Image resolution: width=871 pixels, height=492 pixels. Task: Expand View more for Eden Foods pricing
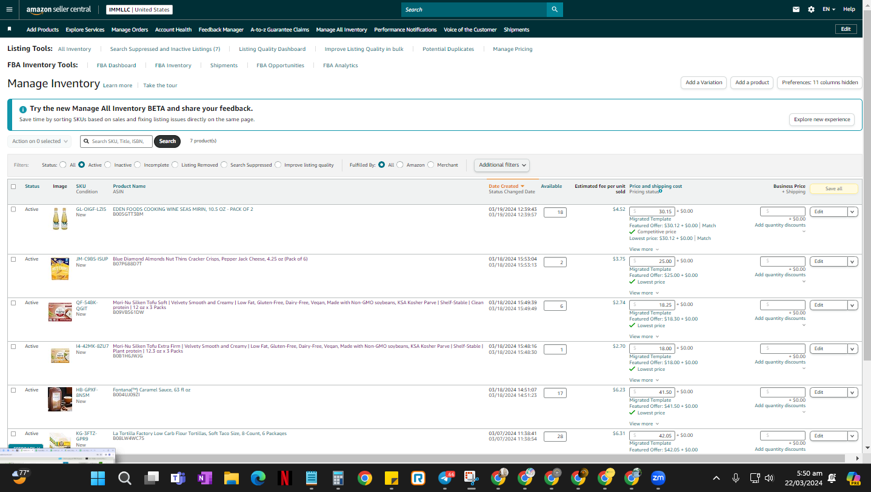(x=644, y=249)
